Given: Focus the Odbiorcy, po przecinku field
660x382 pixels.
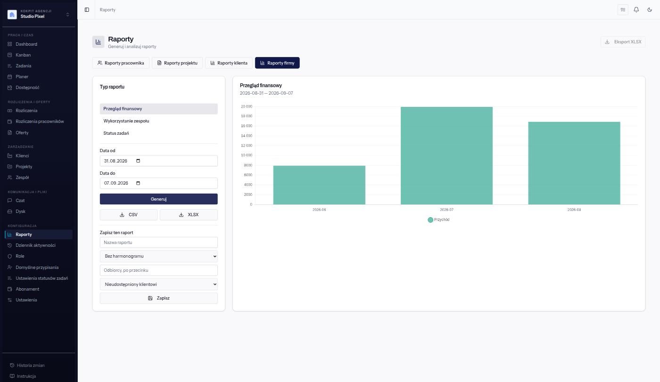Looking at the screenshot, I should pos(159,270).
